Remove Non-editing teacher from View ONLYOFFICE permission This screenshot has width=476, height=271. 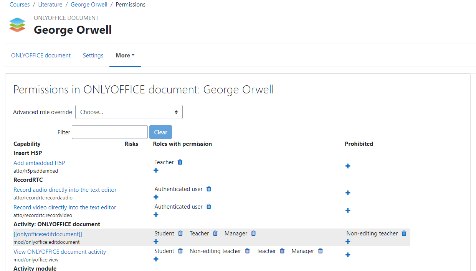(248, 251)
